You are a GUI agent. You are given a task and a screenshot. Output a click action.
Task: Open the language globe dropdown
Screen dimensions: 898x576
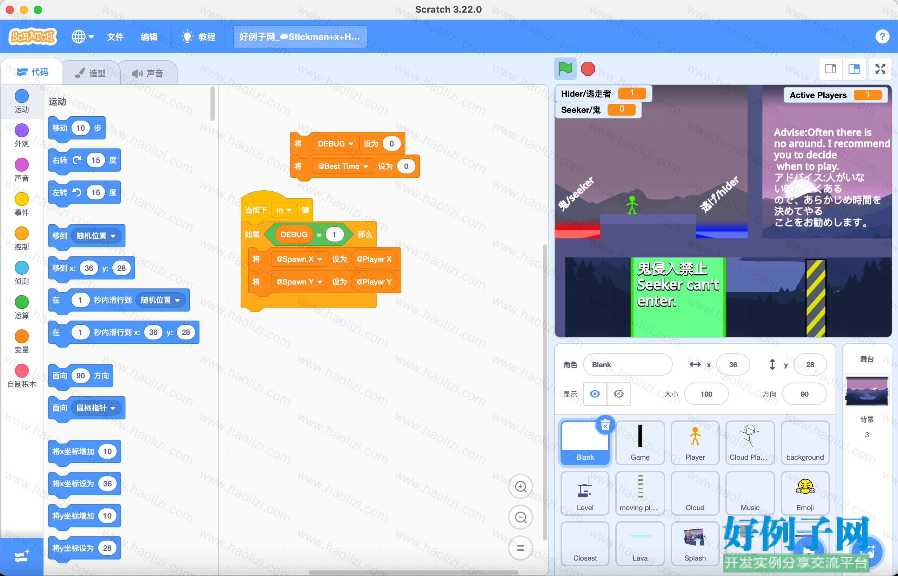(x=83, y=37)
